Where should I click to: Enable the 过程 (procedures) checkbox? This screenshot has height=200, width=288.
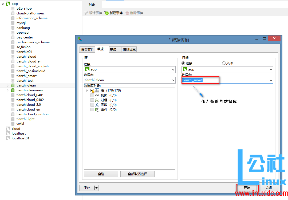92,100
